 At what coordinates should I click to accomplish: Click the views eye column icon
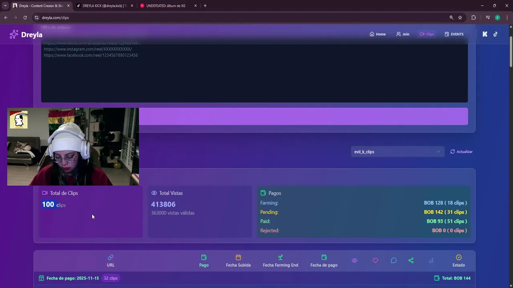coord(355,260)
